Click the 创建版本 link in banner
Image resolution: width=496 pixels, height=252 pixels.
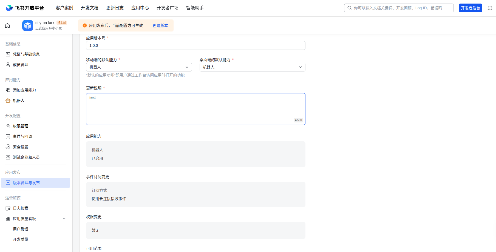[160, 25]
